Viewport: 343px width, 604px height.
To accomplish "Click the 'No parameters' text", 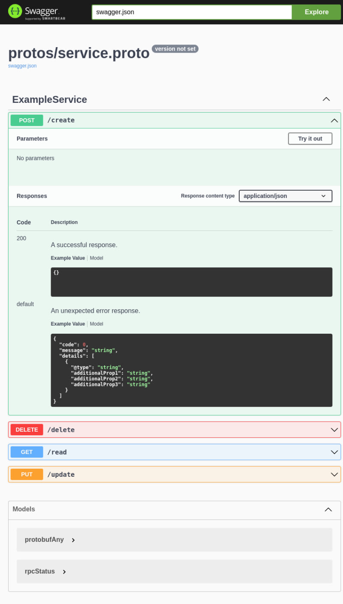I will [36, 158].
